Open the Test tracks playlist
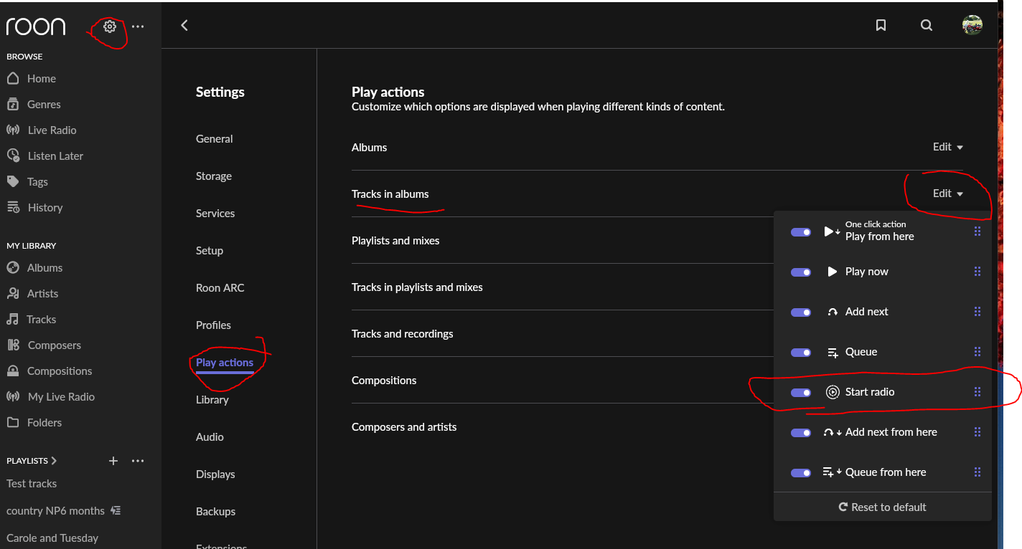Screen dimensions: 1022x549 32,483
